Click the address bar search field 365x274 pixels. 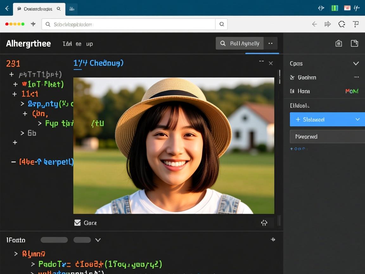[128, 24]
